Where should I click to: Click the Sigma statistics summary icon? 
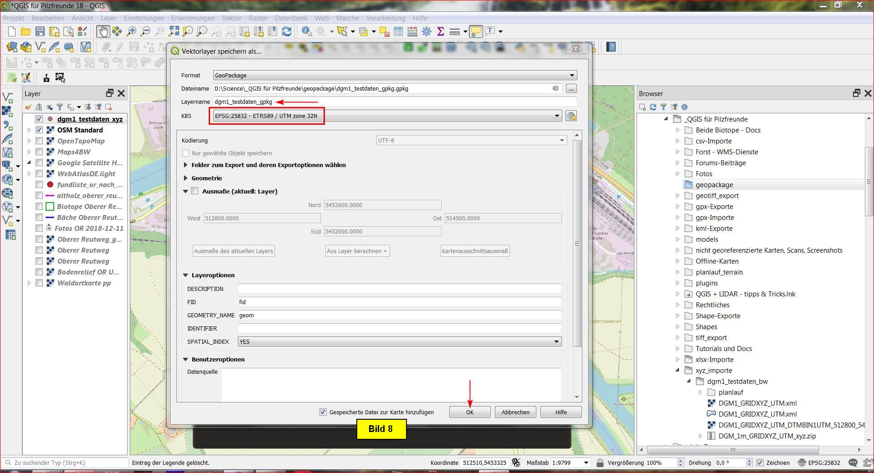click(x=440, y=31)
